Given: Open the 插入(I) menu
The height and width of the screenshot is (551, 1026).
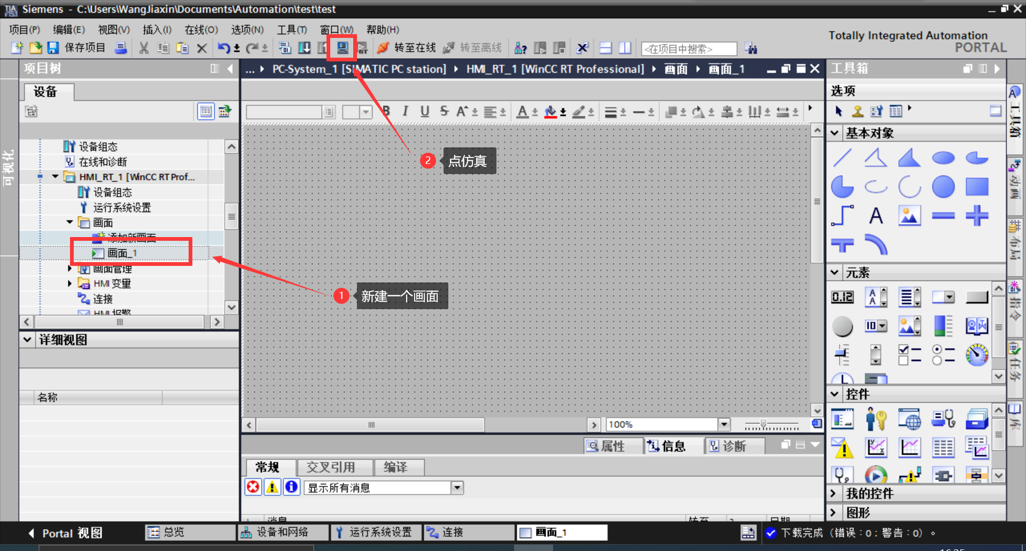Looking at the screenshot, I should pyautogui.click(x=156, y=29).
